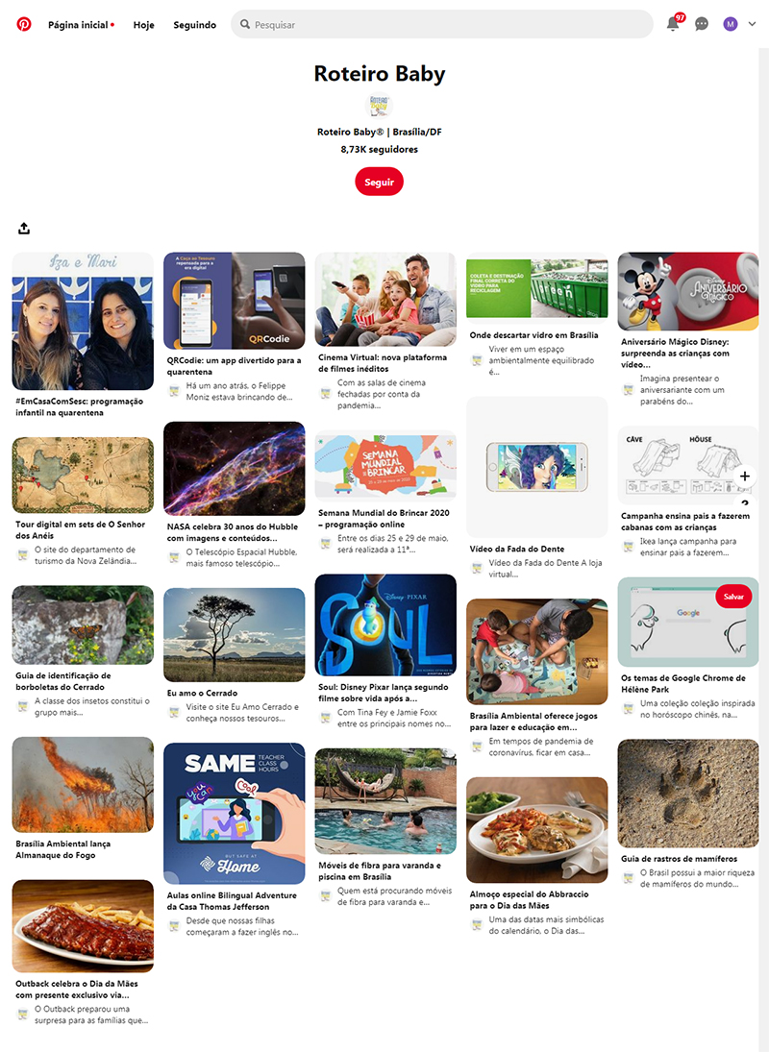Expand the account options chevron

753,24
